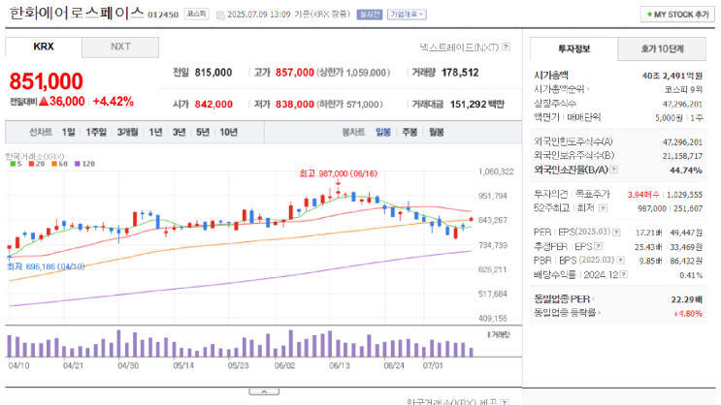
Task: Select the 일봉 candlestick chart
Action: 383,132
